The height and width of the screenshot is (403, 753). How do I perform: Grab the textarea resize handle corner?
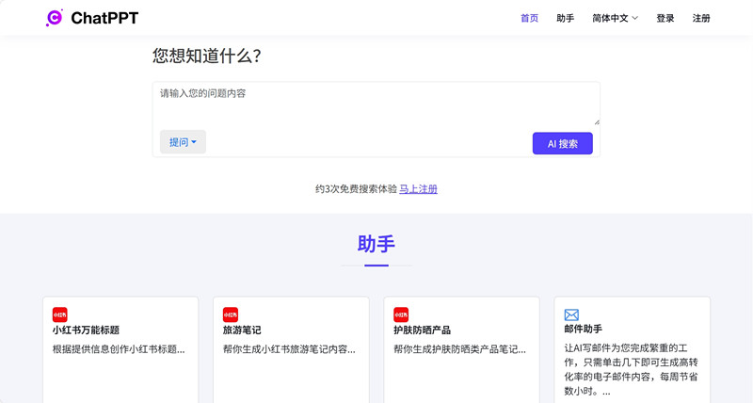point(597,122)
